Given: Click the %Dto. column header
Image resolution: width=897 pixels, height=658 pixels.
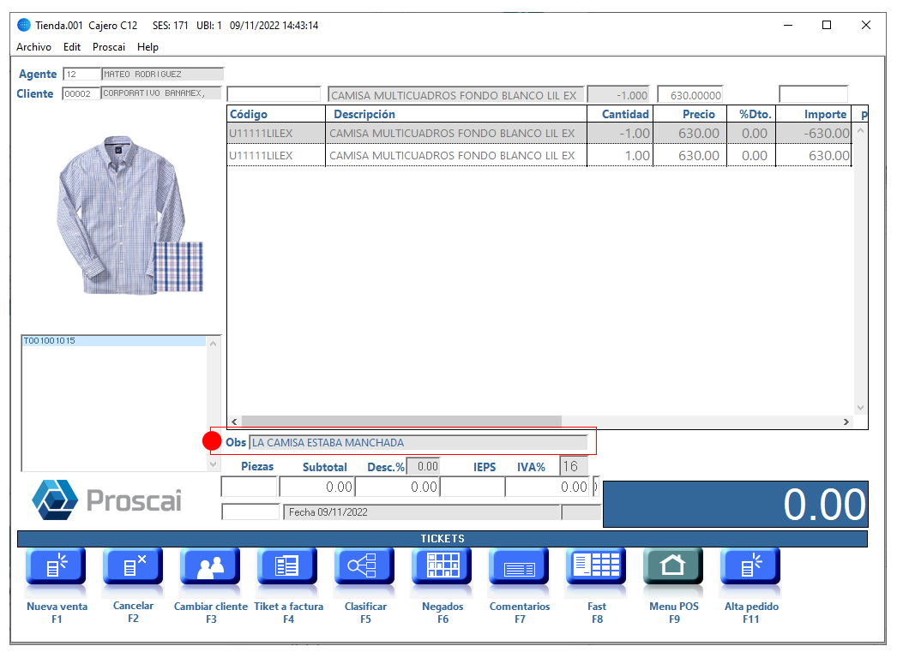Looking at the screenshot, I should (x=751, y=114).
